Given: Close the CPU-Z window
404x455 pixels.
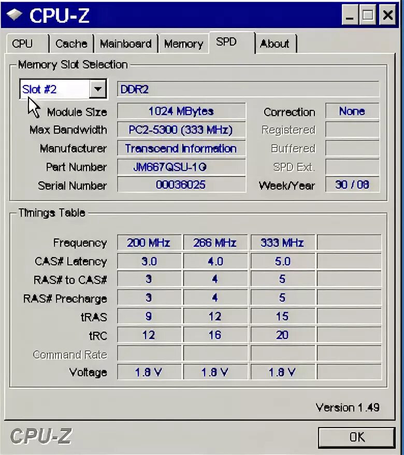Looking at the screenshot, I should click(387, 15).
